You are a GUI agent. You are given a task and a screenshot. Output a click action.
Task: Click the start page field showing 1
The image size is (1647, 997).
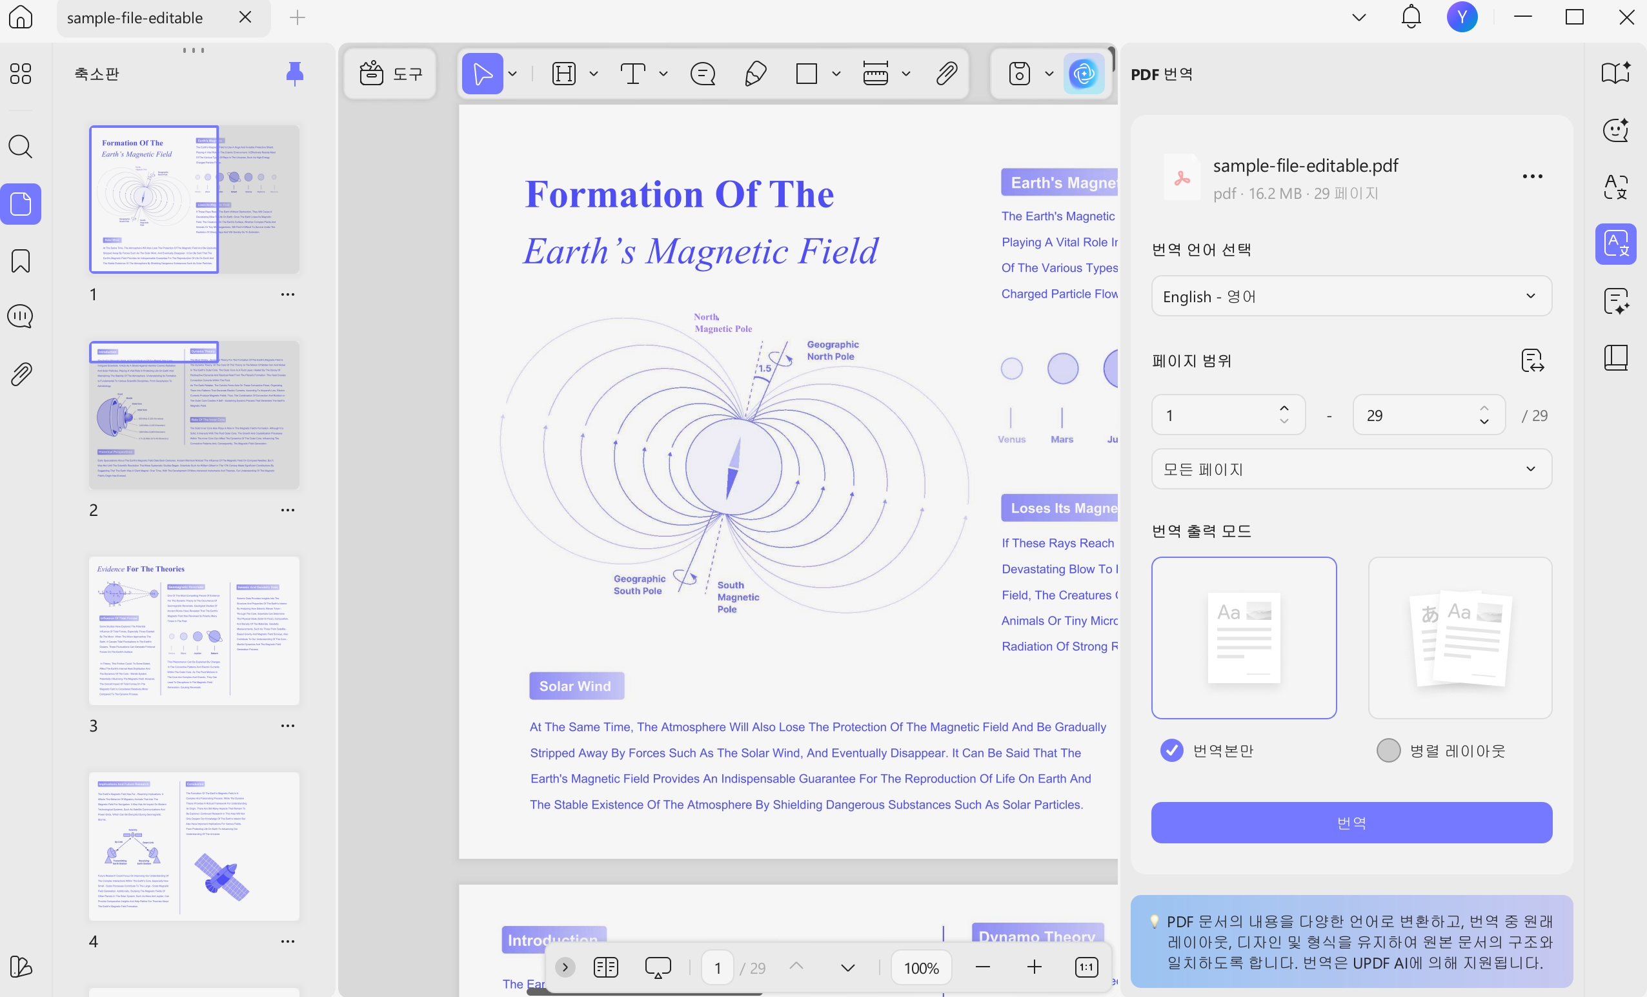point(1228,415)
